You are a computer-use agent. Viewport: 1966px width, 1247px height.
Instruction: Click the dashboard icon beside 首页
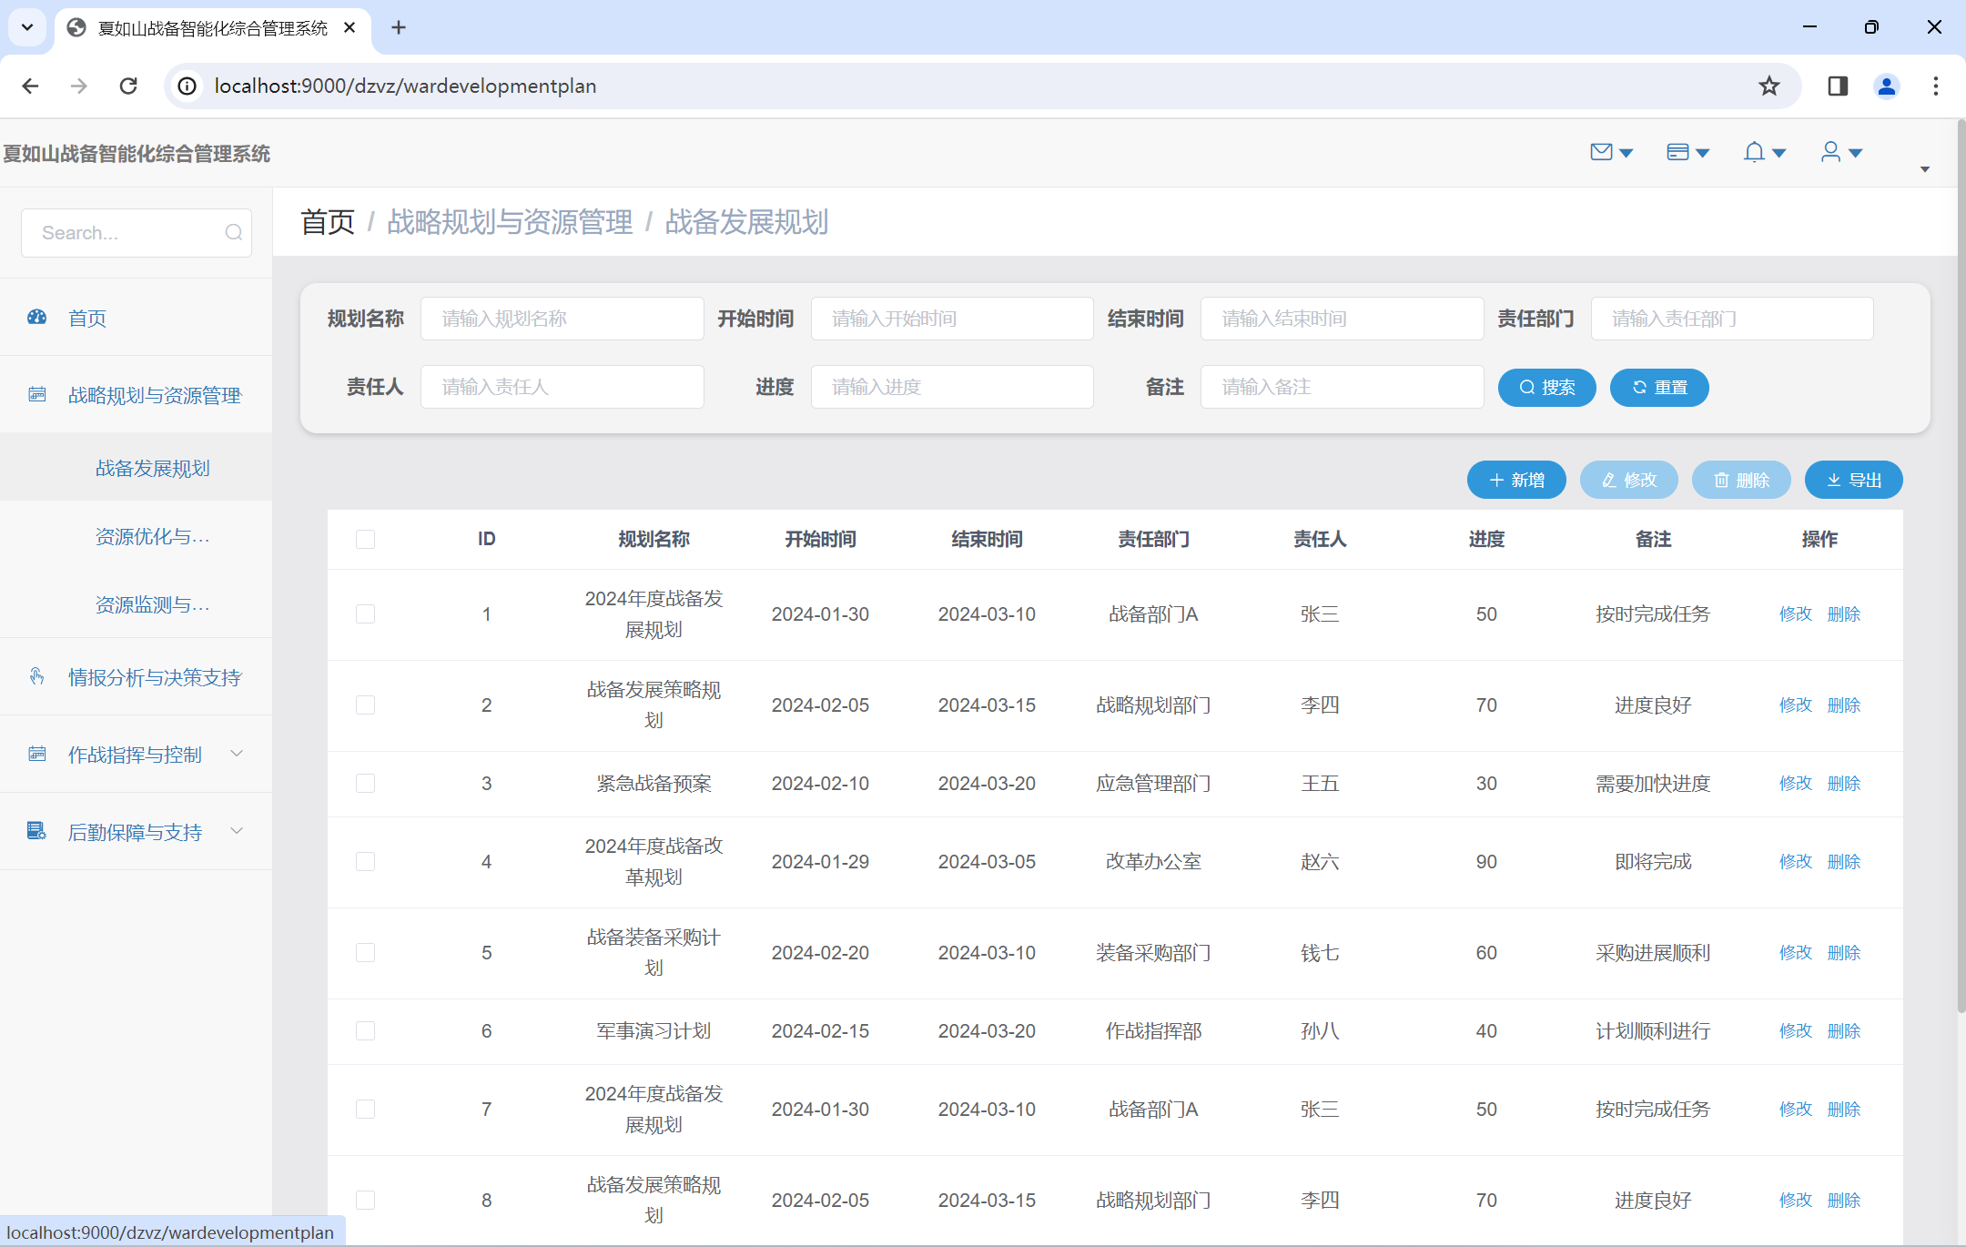[x=37, y=317]
